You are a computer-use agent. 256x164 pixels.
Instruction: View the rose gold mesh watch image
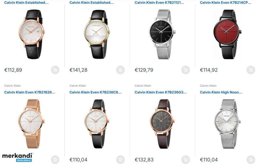coord(31,124)
